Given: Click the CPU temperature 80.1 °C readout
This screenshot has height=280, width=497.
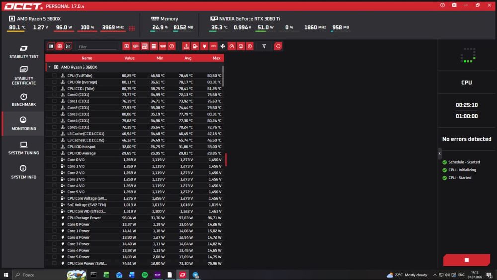Looking at the screenshot, I should [x=17, y=27].
